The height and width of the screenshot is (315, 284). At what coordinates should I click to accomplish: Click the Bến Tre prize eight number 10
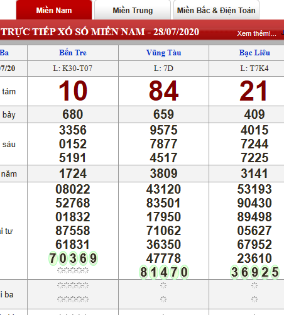point(73,91)
